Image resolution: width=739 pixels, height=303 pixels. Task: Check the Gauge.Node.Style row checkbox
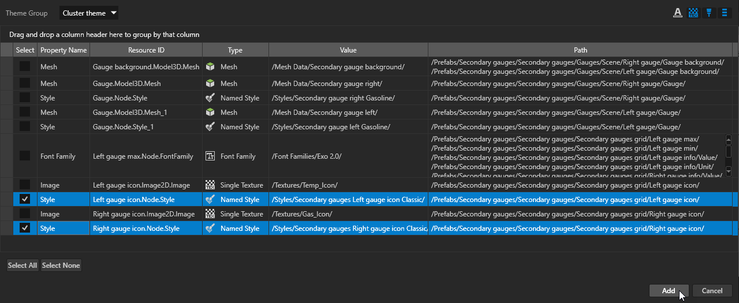tap(25, 98)
